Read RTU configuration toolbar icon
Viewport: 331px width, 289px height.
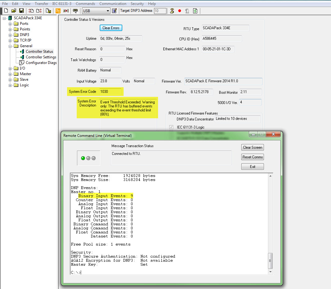31,11
